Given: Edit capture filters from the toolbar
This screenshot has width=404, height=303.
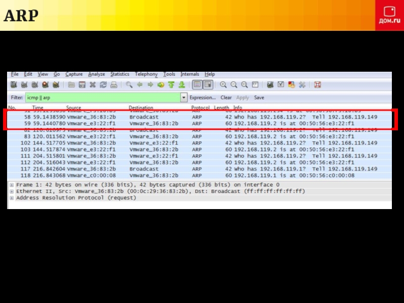Looking at the screenshot, I should [270, 85].
